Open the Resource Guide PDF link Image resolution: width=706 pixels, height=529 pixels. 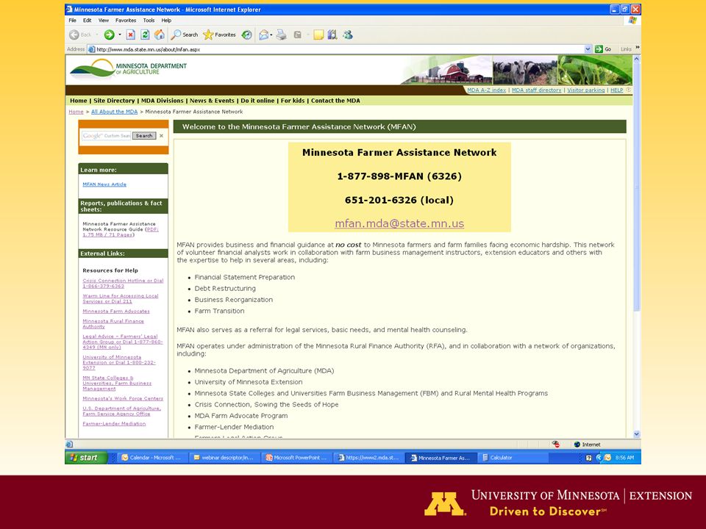(121, 232)
